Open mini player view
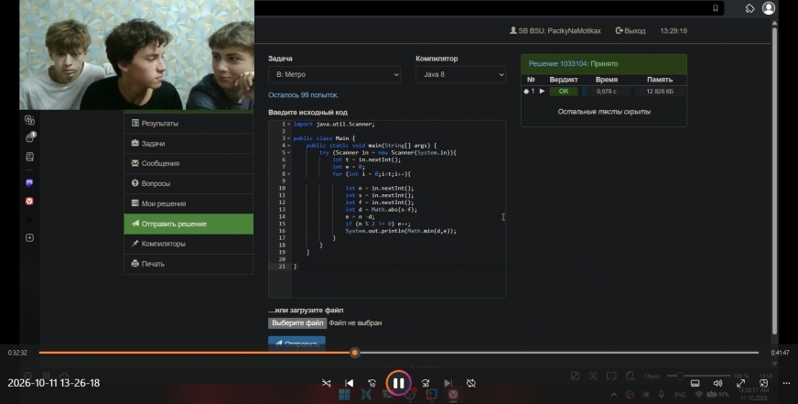The image size is (798, 404). pos(763,383)
